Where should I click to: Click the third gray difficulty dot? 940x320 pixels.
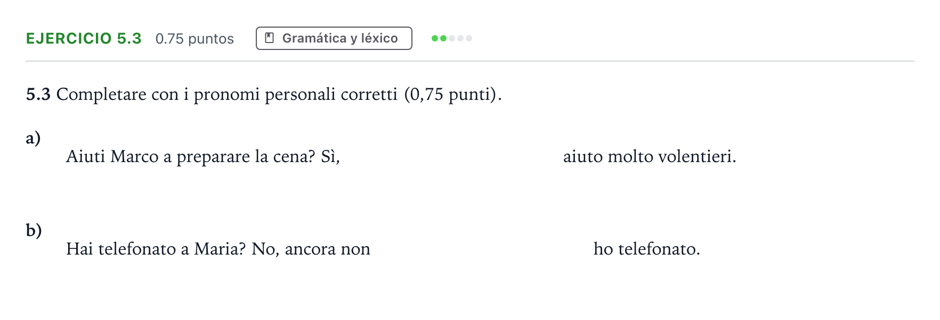(x=452, y=38)
